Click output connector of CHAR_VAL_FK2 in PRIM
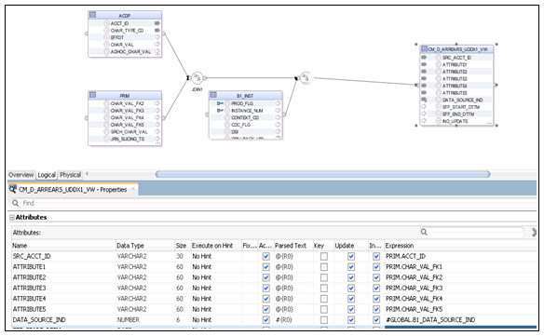The image size is (544, 336). coord(157,103)
